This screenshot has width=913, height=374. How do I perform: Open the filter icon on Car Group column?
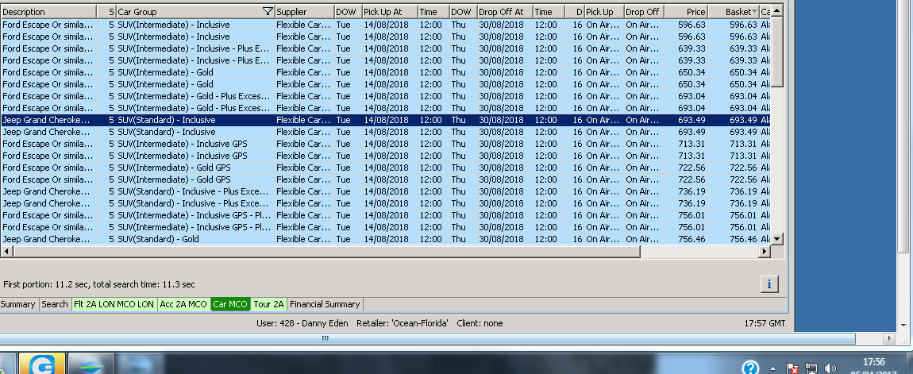268,12
